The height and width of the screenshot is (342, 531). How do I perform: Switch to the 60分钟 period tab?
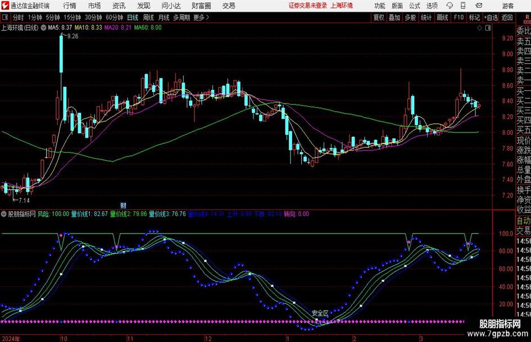coord(114,17)
